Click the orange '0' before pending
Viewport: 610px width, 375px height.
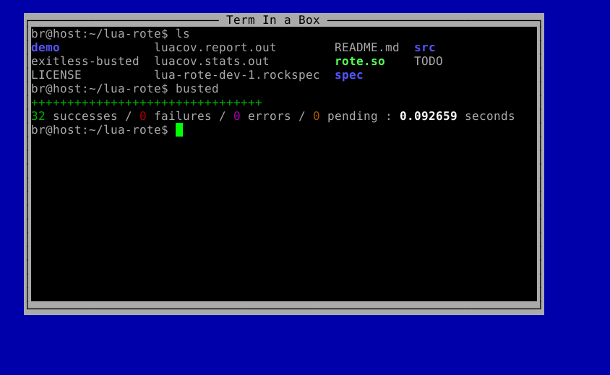tap(316, 116)
